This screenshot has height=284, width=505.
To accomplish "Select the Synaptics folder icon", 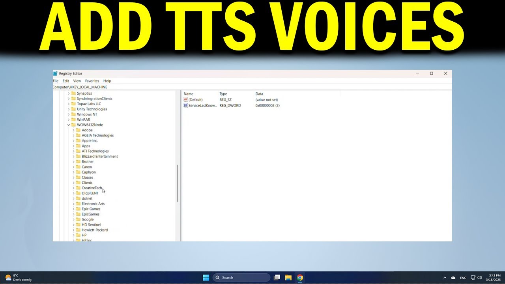I will point(73,93).
